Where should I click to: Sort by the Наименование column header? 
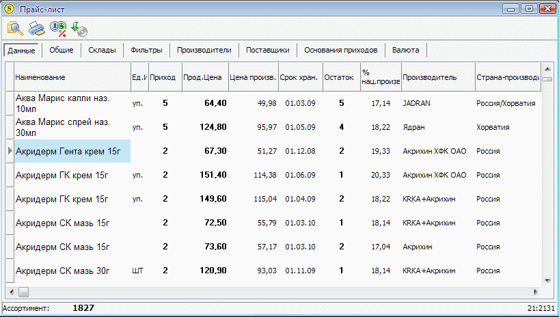click(x=72, y=77)
